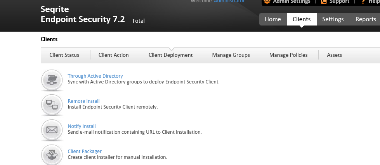Click the 'Total' edition label
Image resolution: width=380 pixels, height=165 pixels.
click(139, 21)
